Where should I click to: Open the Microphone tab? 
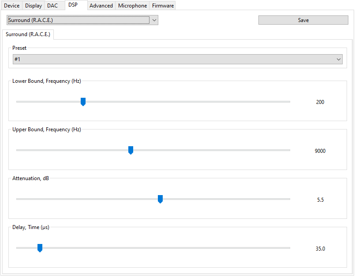[132, 6]
